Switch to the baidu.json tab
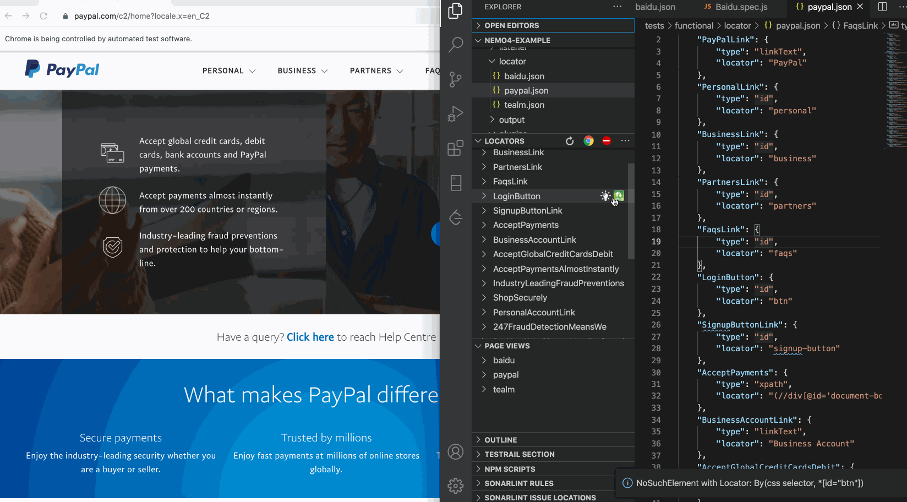The width and height of the screenshot is (907, 502). tap(655, 7)
